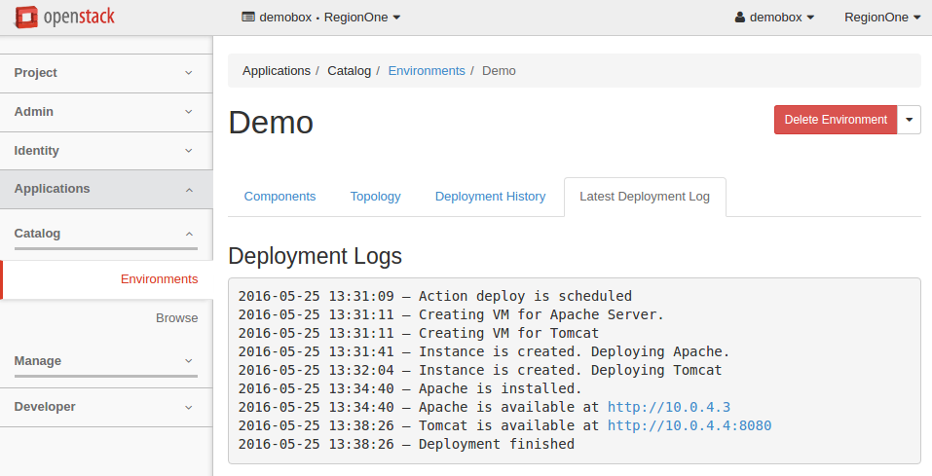This screenshot has height=476, width=932.
Task: Expand the Developer sidebar section
Action: coord(105,407)
